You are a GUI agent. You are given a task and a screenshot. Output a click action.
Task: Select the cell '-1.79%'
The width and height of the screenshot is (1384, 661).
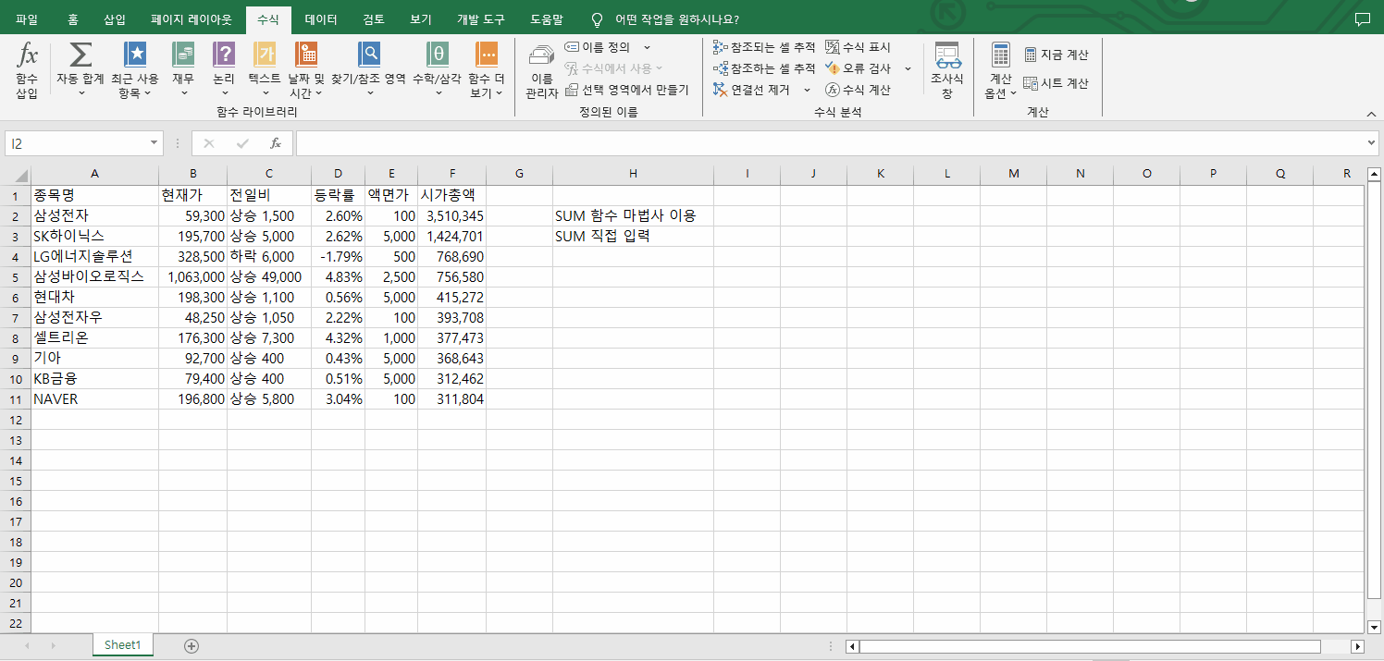pyautogui.click(x=338, y=256)
